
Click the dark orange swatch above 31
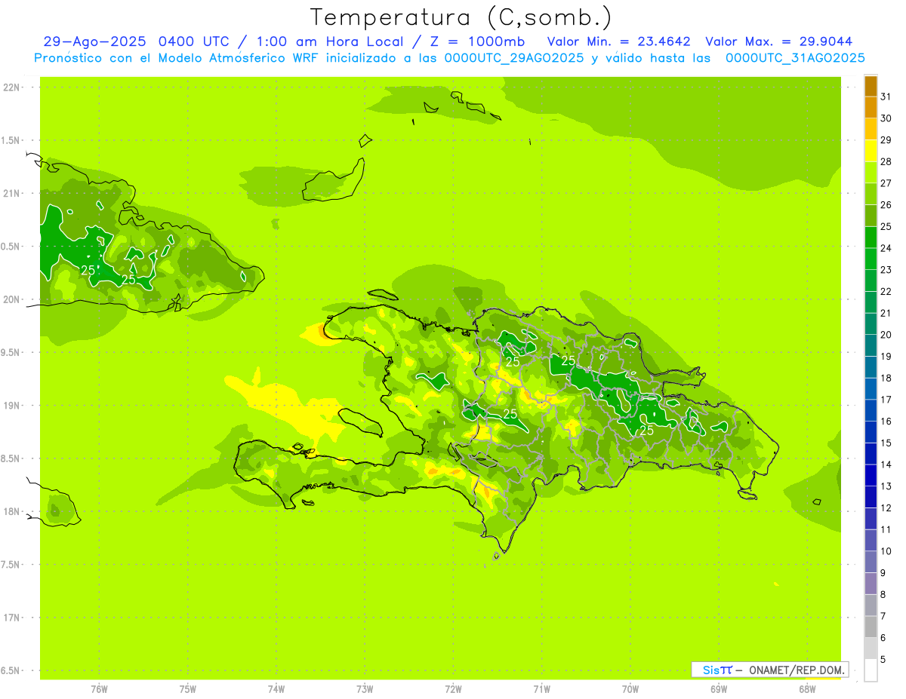click(871, 86)
